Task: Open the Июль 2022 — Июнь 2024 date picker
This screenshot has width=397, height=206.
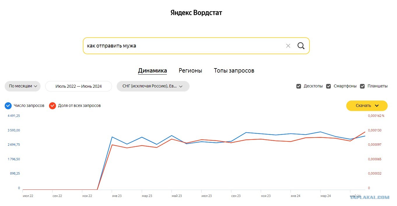Action: coord(79,86)
